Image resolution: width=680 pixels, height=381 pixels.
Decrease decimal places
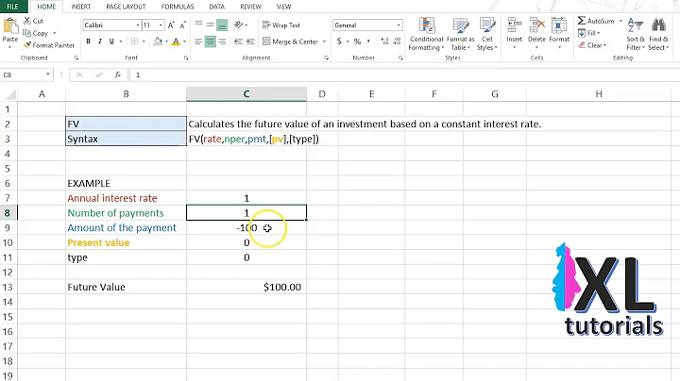point(397,41)
